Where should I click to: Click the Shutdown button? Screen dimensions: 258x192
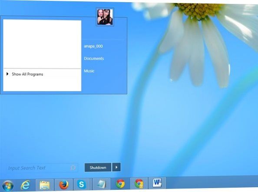[x=98, y=168]
